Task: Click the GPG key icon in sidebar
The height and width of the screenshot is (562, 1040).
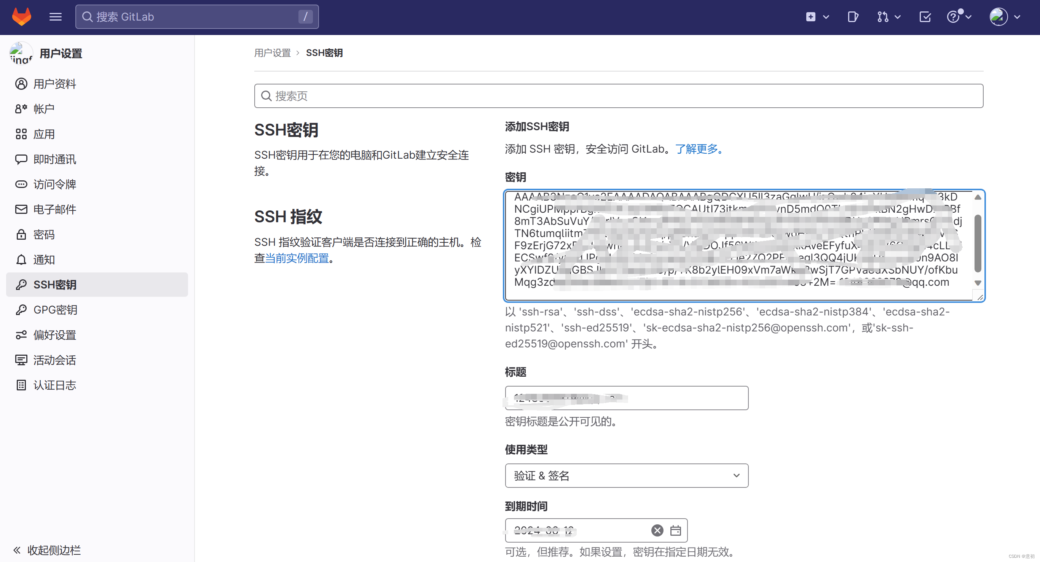Action: pyautogui.click(x=21, y=310)
